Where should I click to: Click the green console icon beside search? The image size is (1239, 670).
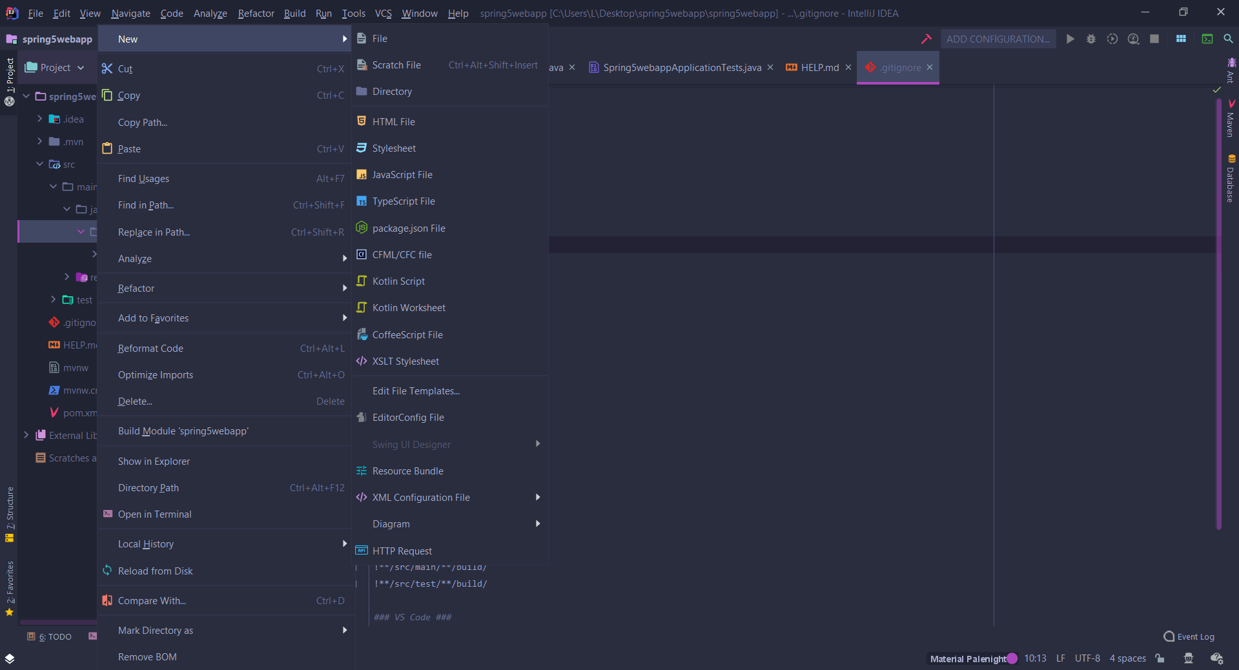[1207, 39]
